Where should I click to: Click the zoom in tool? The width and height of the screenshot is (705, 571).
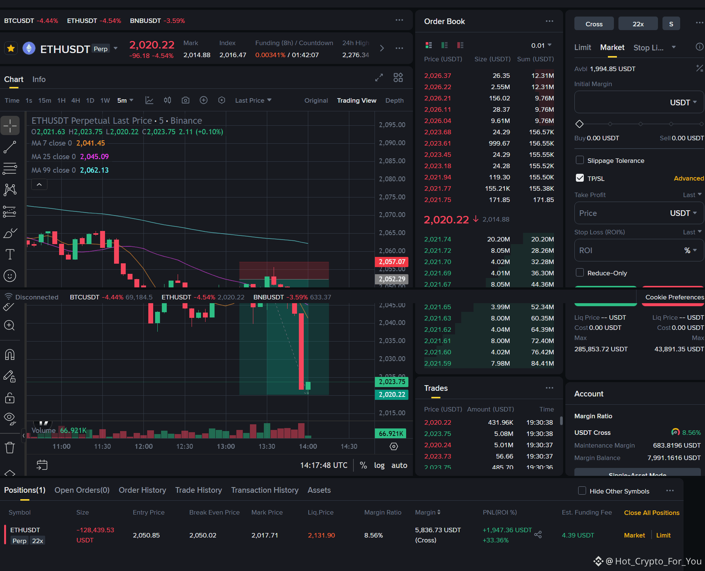tap(9, 325)
